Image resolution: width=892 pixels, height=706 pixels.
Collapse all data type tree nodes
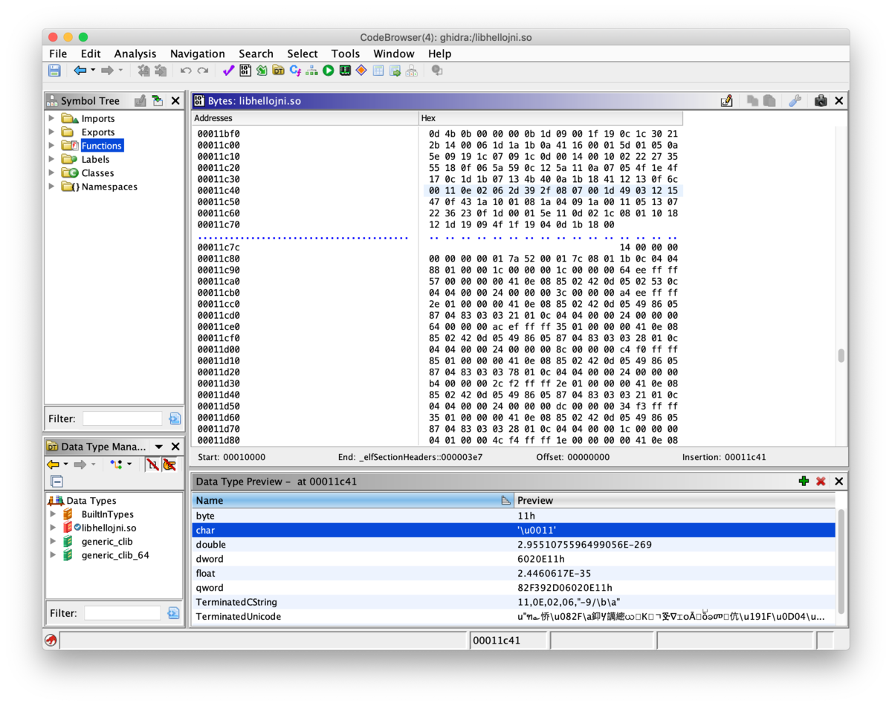56,481
